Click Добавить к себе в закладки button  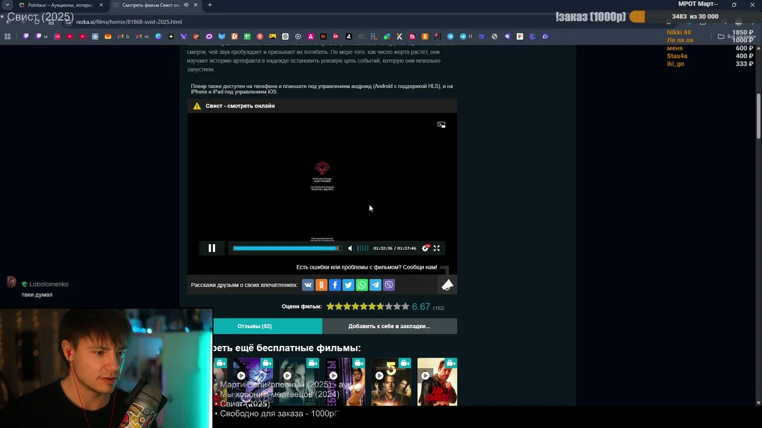tap(389, 326)
